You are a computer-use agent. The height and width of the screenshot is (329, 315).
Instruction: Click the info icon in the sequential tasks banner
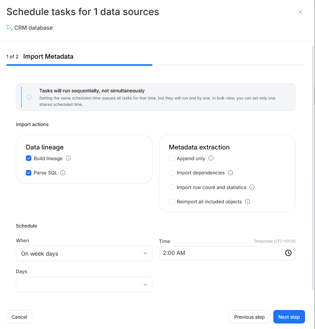click(29, 96)
